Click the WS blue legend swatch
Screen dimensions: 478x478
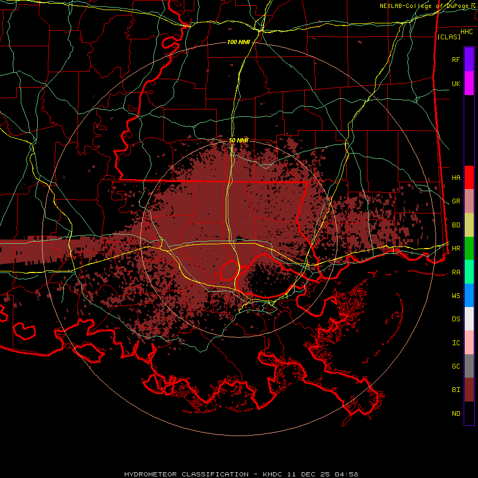469,295
